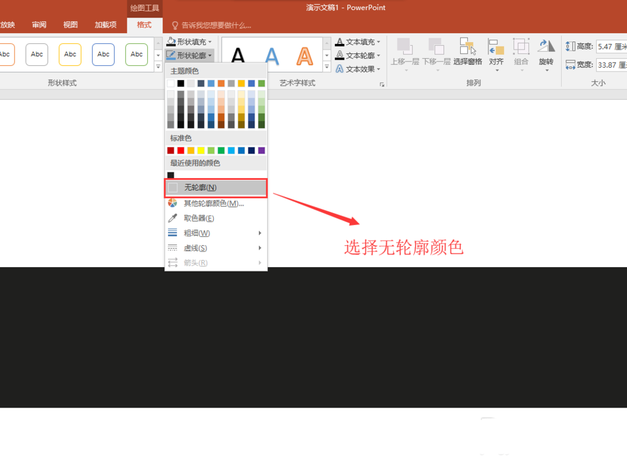This screenshot has height=469, width=627.
Task: Expand the Dashes (虚线) submenu arrow
Action: pos(260,248)
